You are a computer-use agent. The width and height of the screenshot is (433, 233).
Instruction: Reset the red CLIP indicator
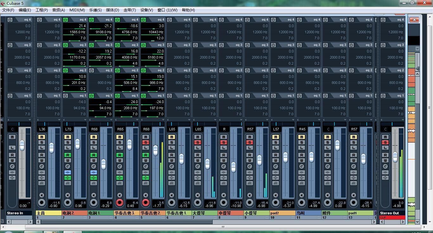click(392, 217)
